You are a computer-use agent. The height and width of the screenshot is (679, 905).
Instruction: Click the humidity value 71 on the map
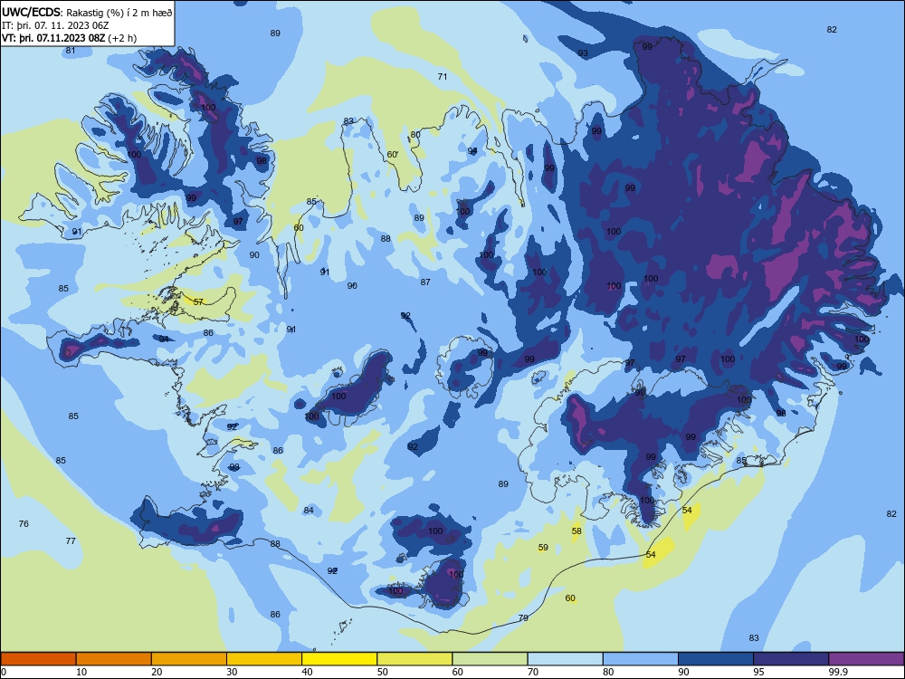point(443,76)
